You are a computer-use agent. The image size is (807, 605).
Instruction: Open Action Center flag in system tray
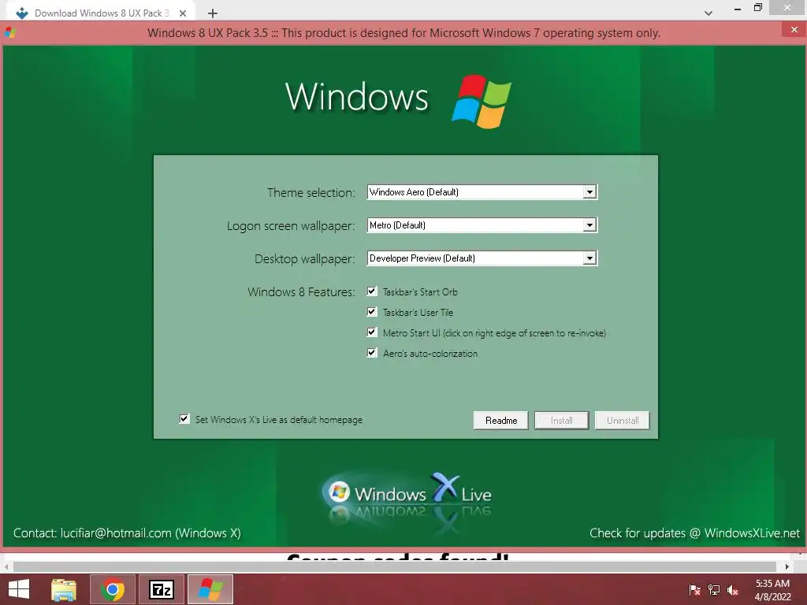pyautogui.click(x=694, y=589)
